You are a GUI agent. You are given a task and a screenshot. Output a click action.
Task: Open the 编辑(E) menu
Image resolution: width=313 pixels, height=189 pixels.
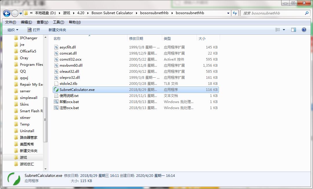tap(26, 22)
